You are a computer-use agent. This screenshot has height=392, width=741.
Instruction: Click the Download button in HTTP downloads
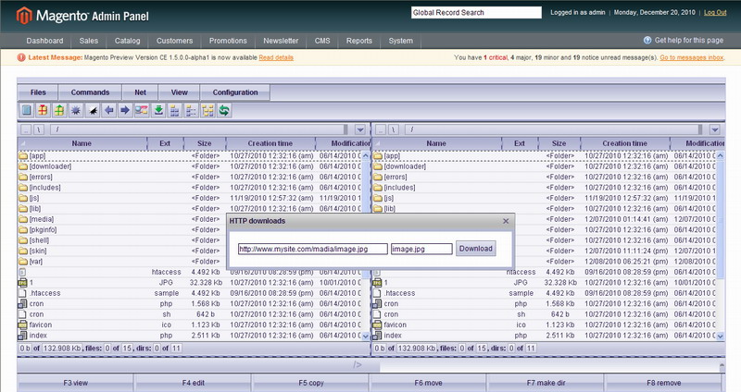click(x=475, y=249)
